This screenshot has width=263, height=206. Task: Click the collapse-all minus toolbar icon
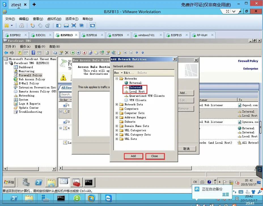pos(131,53)
